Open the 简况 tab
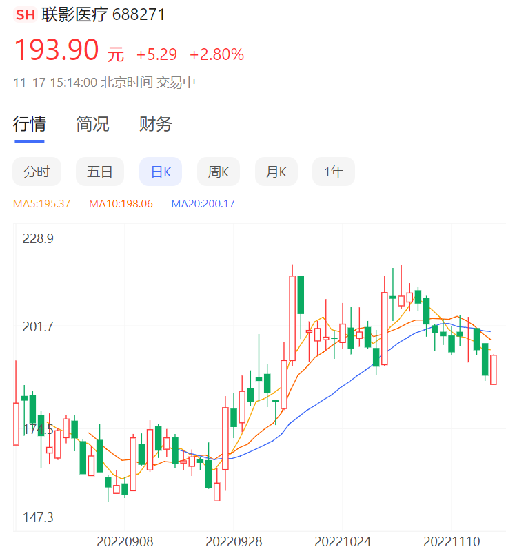Image resolution: width=506 pixels, height=560 pixels. pos(92,124)
